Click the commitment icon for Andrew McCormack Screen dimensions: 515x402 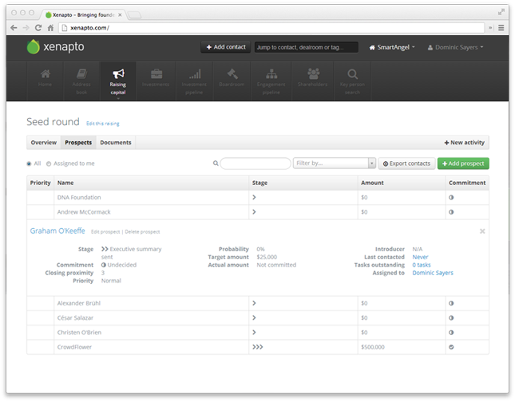(x=451, y=212)
